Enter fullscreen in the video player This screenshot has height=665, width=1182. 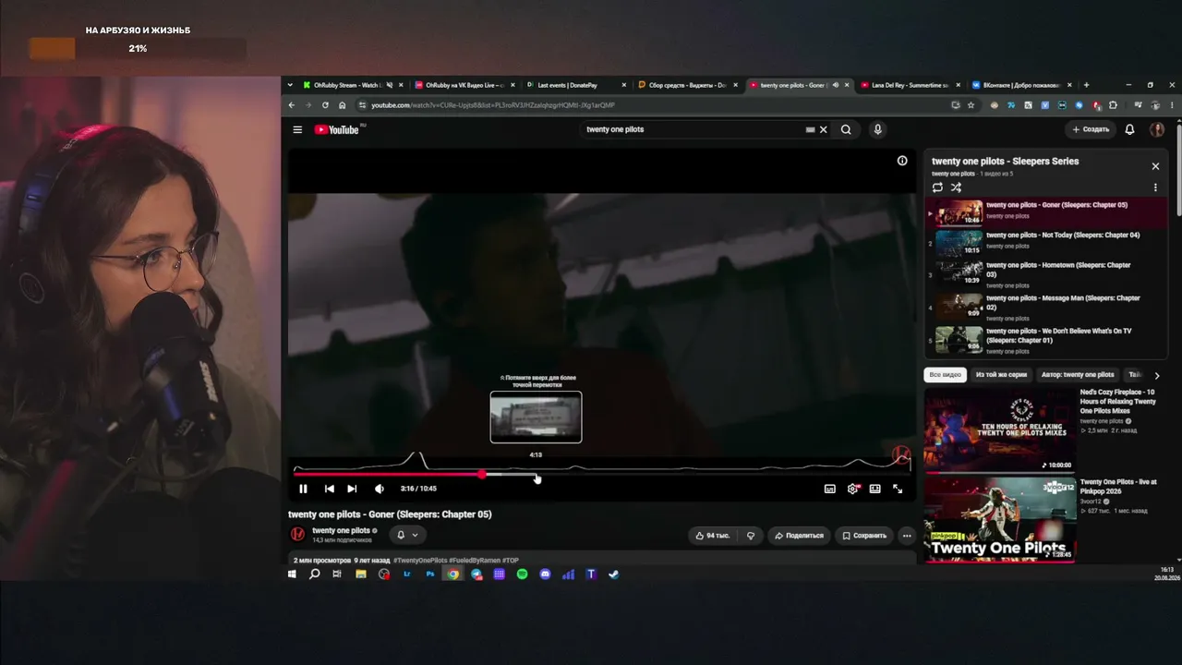(898, 489)
